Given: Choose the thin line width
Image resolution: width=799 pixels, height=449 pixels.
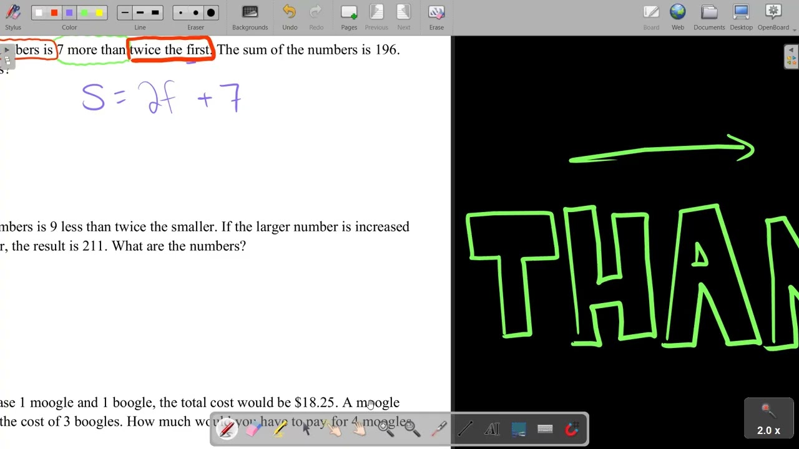Looking at the screenshot, I should [x=125, y=12].
